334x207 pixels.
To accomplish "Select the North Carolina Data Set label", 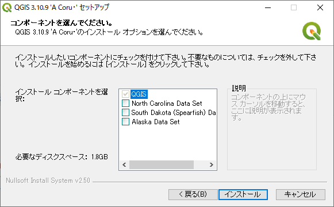I will [167, 103].
